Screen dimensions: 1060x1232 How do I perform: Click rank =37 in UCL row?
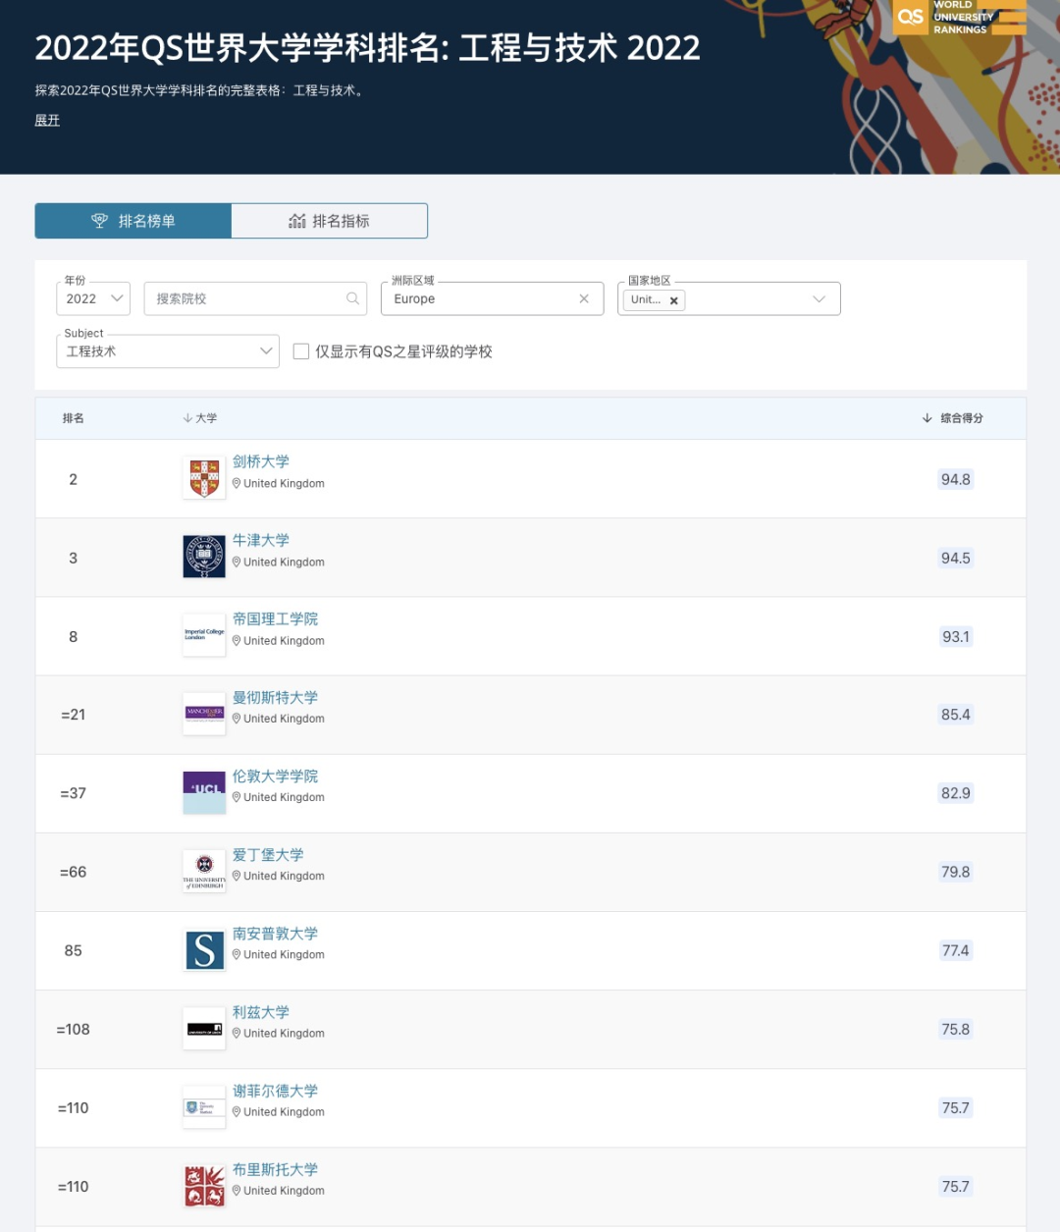pos(73,793)
